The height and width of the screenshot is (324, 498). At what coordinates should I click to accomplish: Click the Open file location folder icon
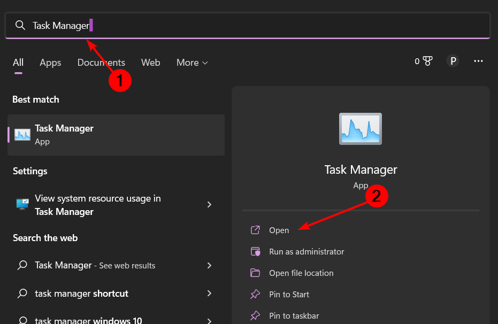(x=256, y=273)
